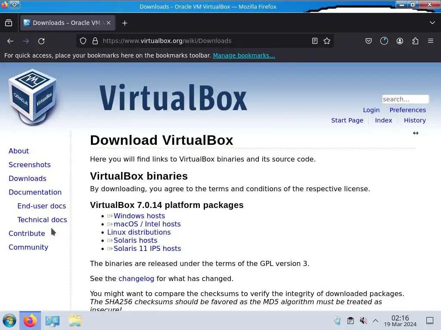441x330 pixels.
Task: Open Documentation in the sidebar
Action: click(x=35, y=192)
